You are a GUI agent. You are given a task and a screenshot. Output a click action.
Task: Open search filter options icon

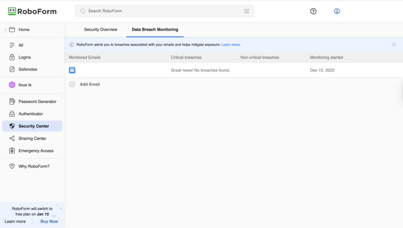(247, 11)
